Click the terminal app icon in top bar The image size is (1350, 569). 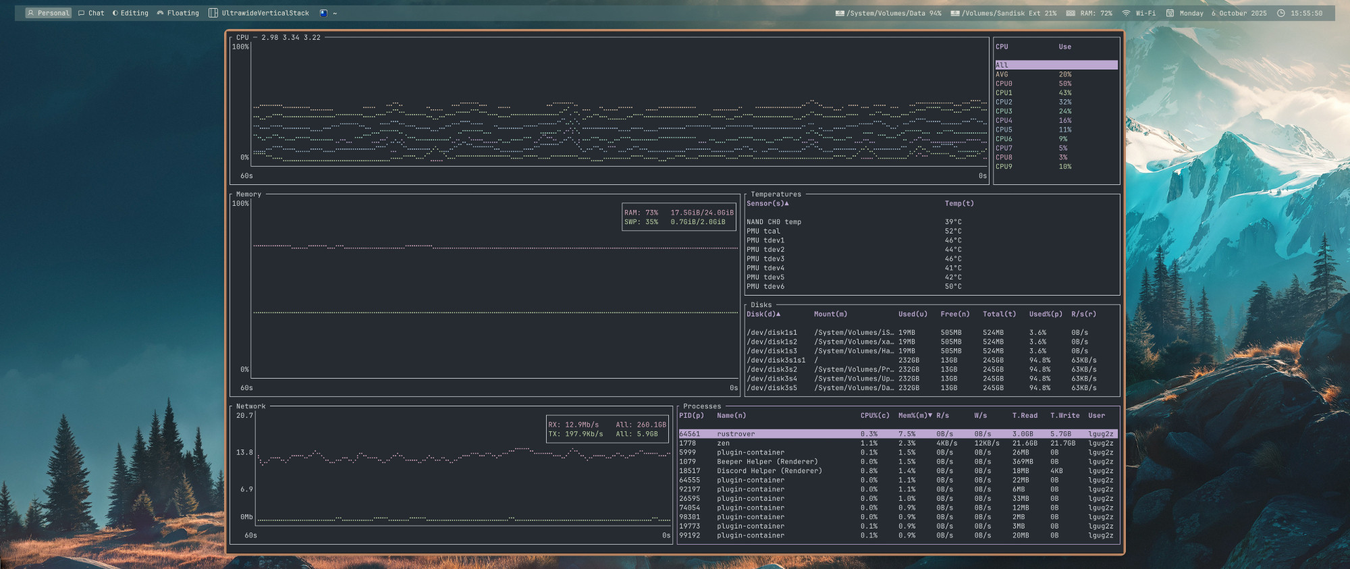point(323,13)
